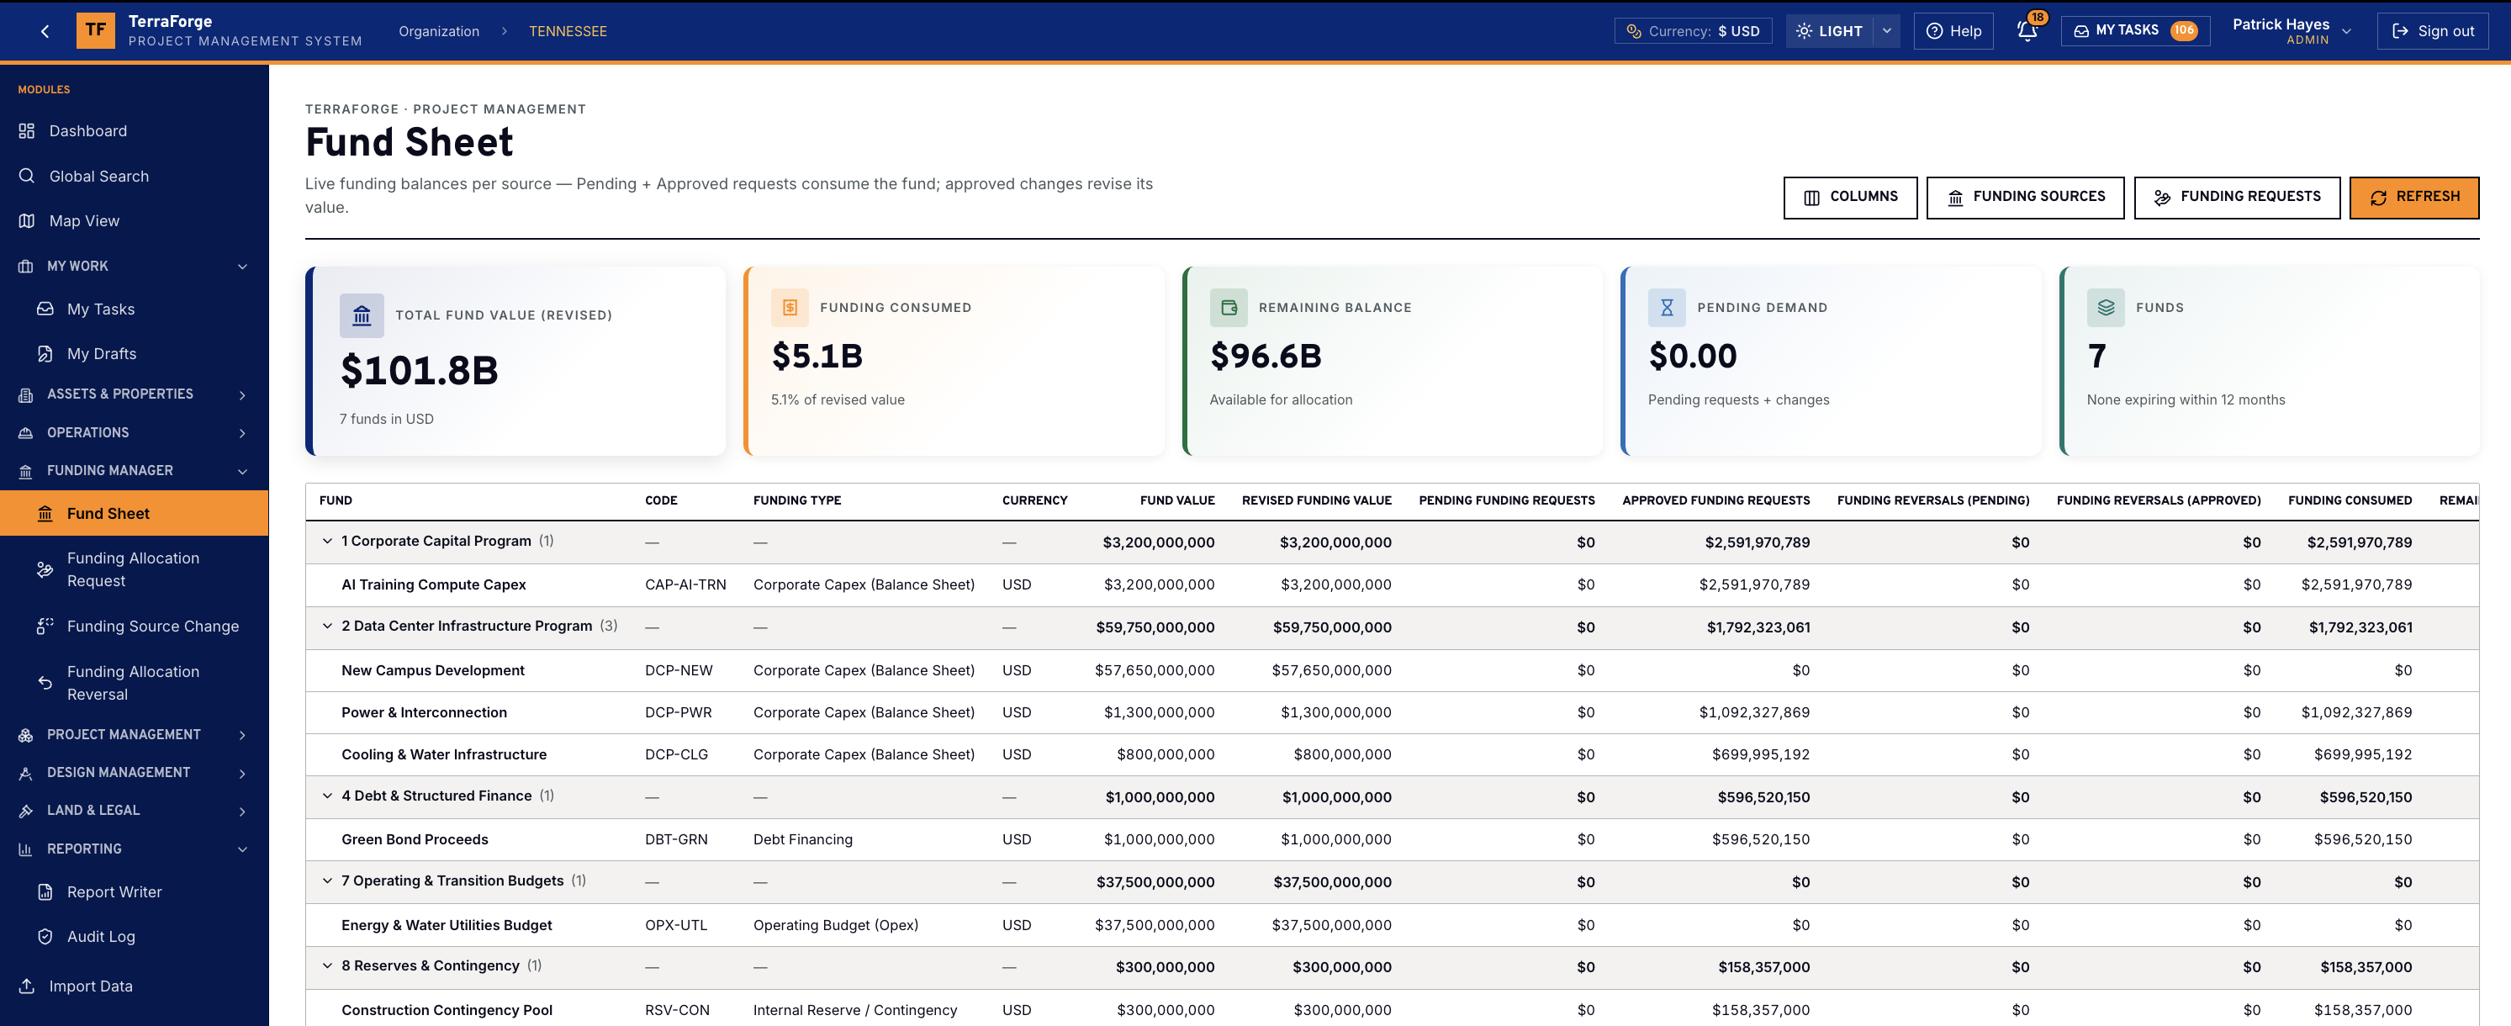The width and height of the screenshot is (2511, 1026).
Task: Click the back arrow in the header
Action: [45, 31]
